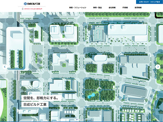163x122 pixels.
Task: Advance to the next slide with the right arrow
Action: click(x=158, y=67)
